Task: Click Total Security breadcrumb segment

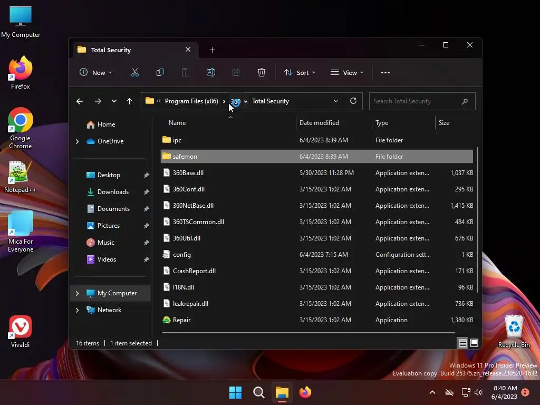Action: coord(271,101)
